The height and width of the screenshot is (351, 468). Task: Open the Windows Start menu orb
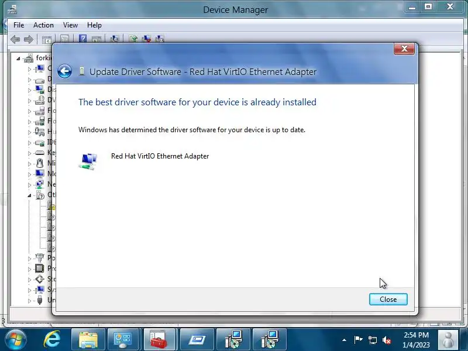point(15,340)
